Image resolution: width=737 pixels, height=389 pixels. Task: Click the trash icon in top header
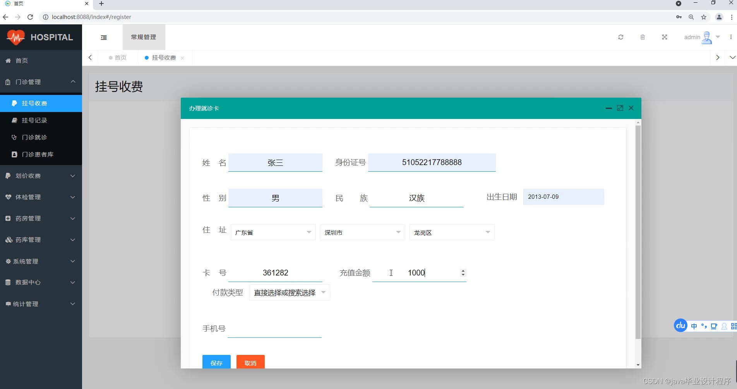tap(643, 37)
